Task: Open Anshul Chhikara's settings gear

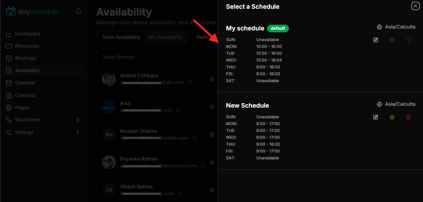Action: (212, 79)
